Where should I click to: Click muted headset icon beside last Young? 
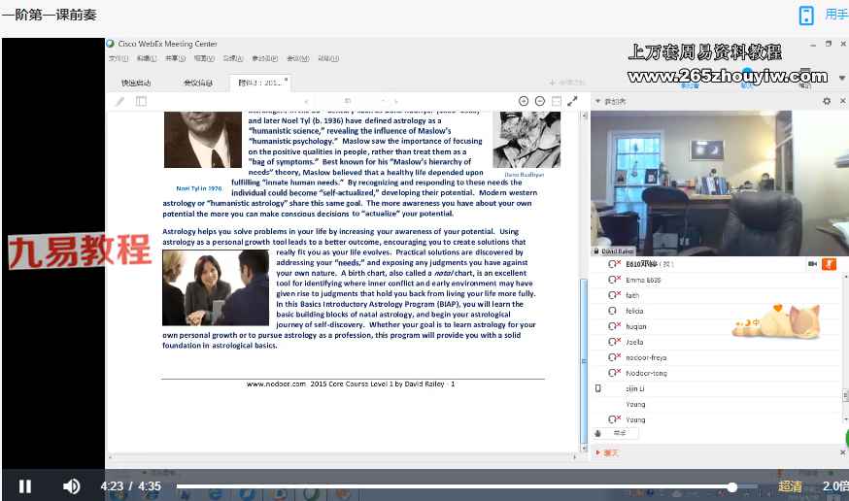click(614, 419)
